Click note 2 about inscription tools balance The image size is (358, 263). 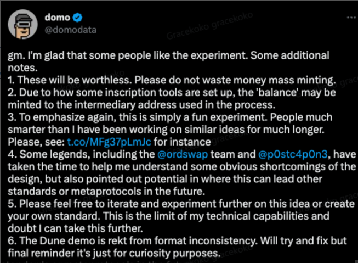[x=172, y=99]
